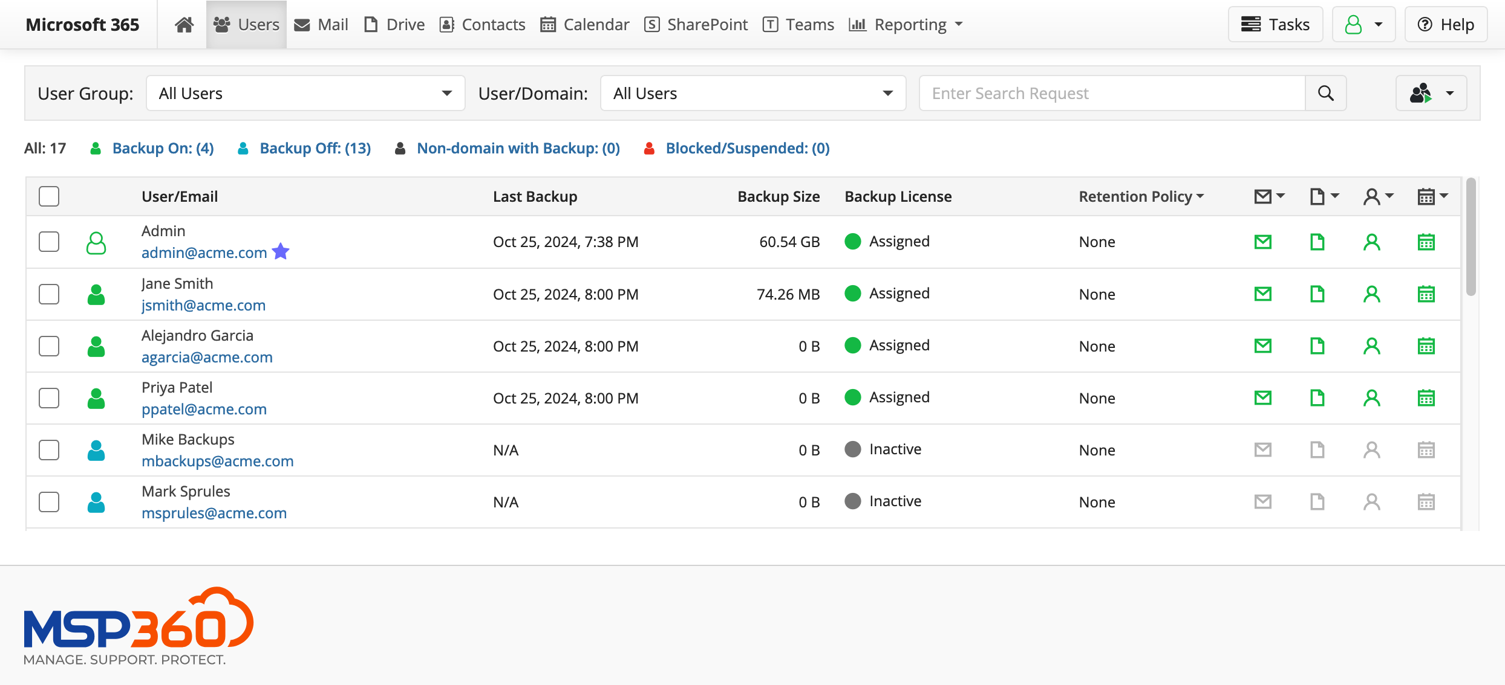Viewport: 1505px width, 685px height.
Task: Check the Priya Patel row checkbox
Action: [49, 398]
